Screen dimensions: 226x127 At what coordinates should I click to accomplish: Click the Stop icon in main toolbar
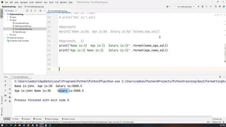point(210,6)
